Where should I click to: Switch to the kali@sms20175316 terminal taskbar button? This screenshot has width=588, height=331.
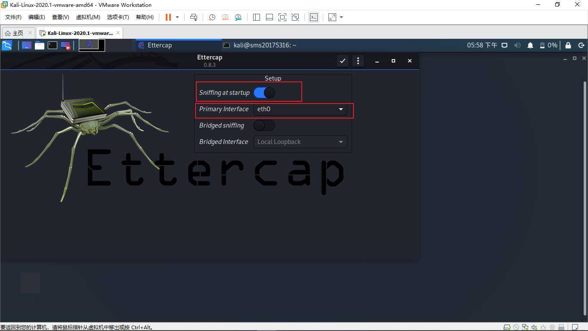265,45
